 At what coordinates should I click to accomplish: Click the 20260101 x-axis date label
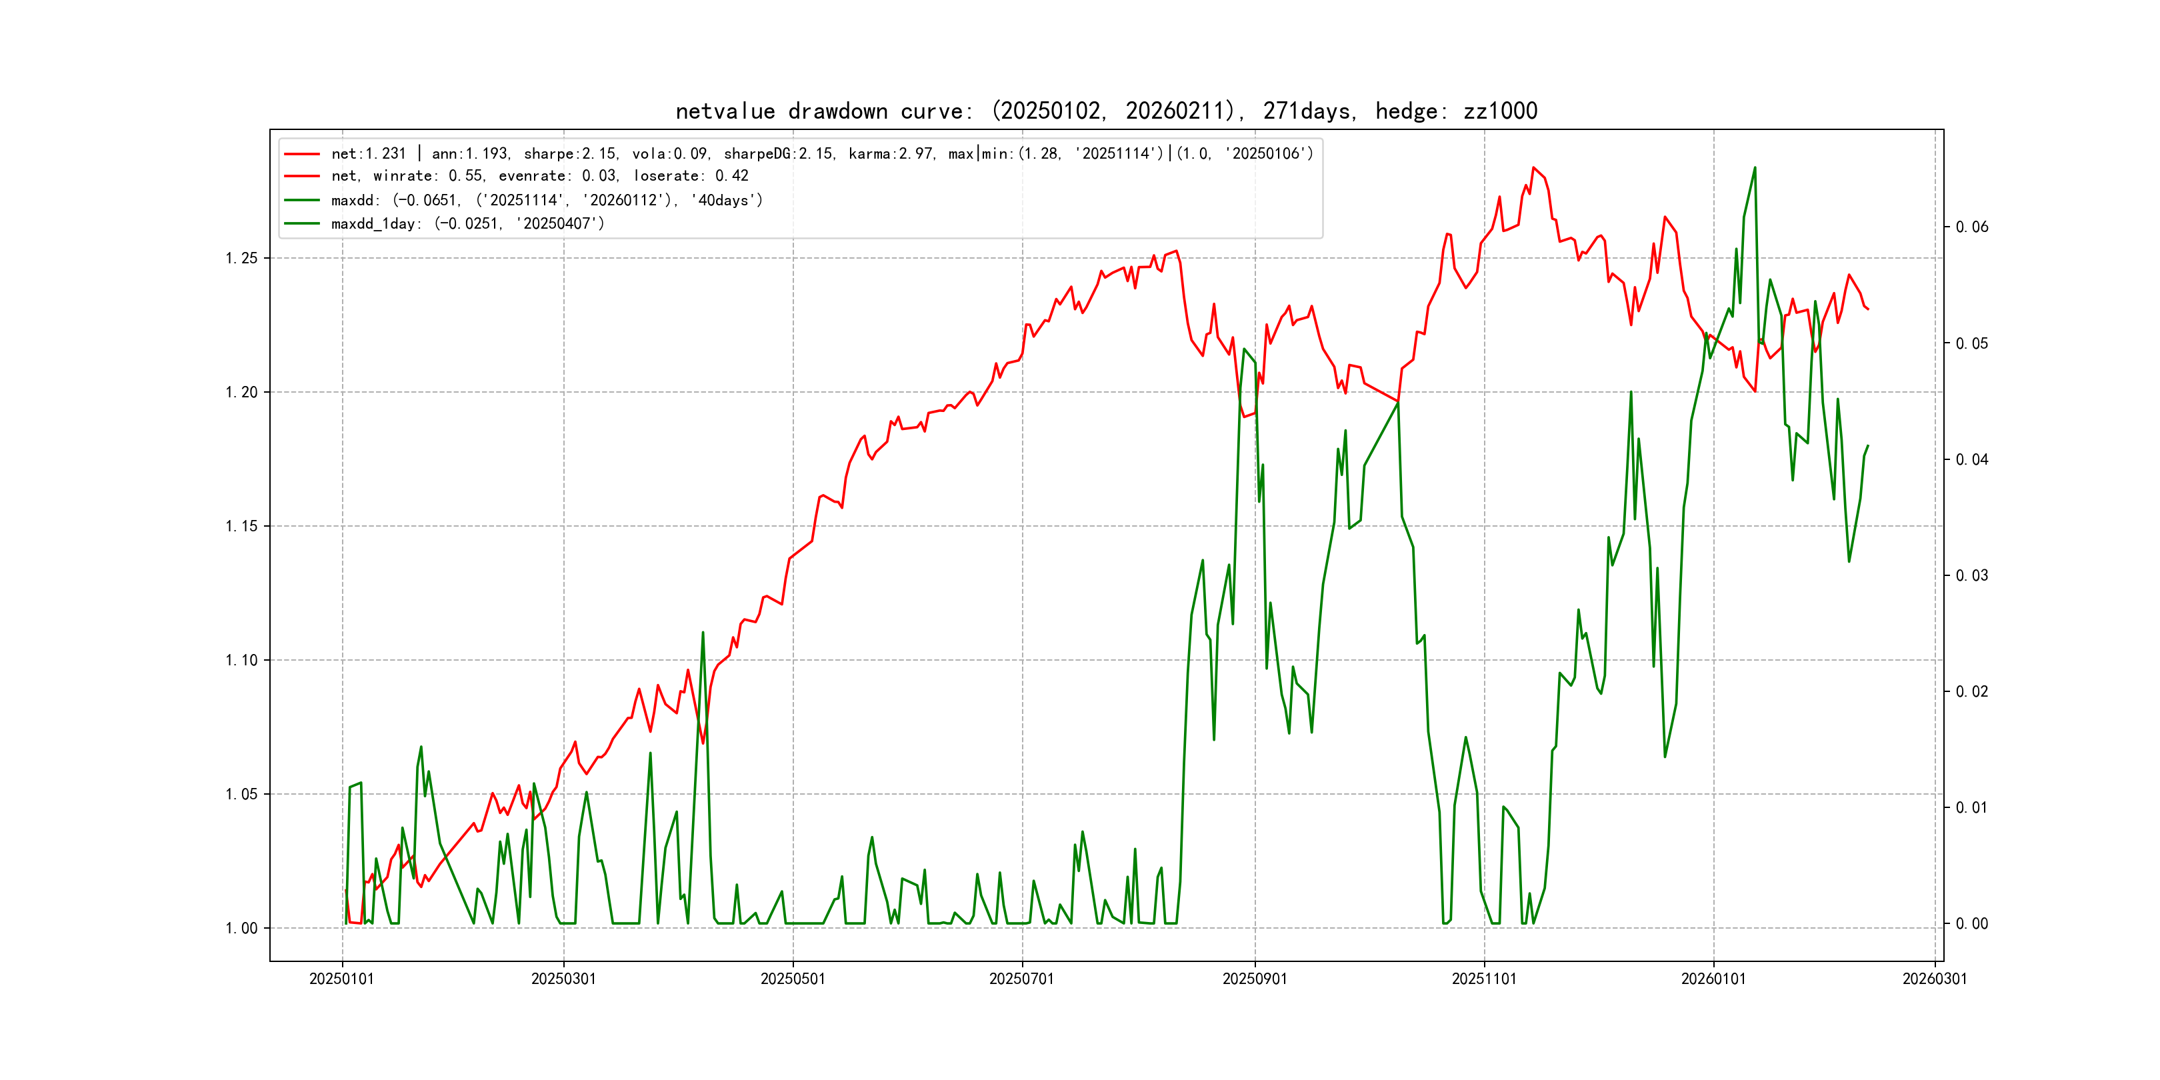coord(1713,979)
